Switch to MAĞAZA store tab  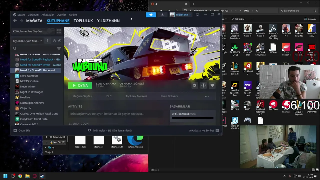point(34,21)
